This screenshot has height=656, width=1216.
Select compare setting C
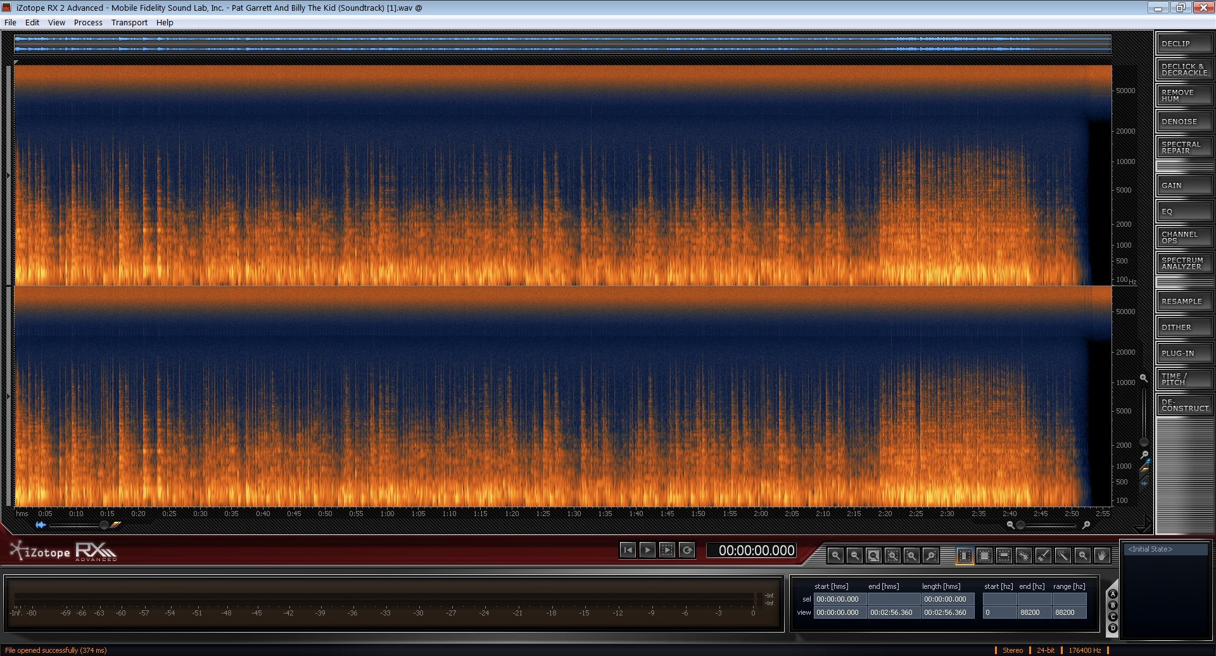point(1113,617)
